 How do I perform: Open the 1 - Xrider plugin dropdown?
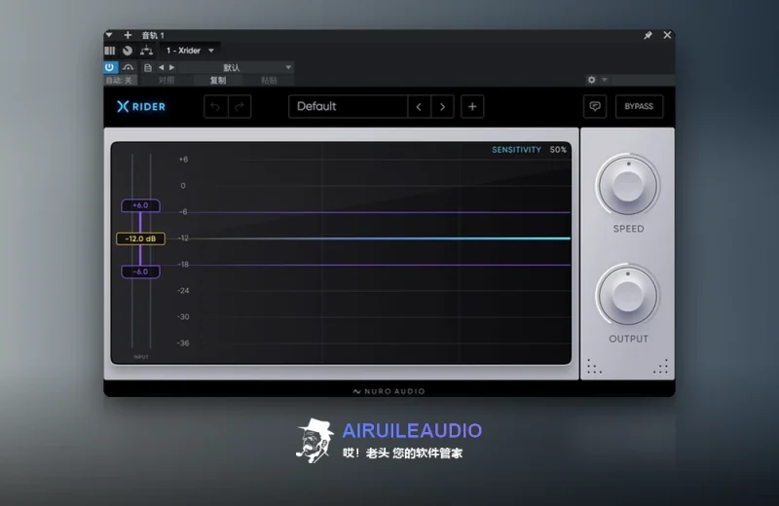click(190, 51)
